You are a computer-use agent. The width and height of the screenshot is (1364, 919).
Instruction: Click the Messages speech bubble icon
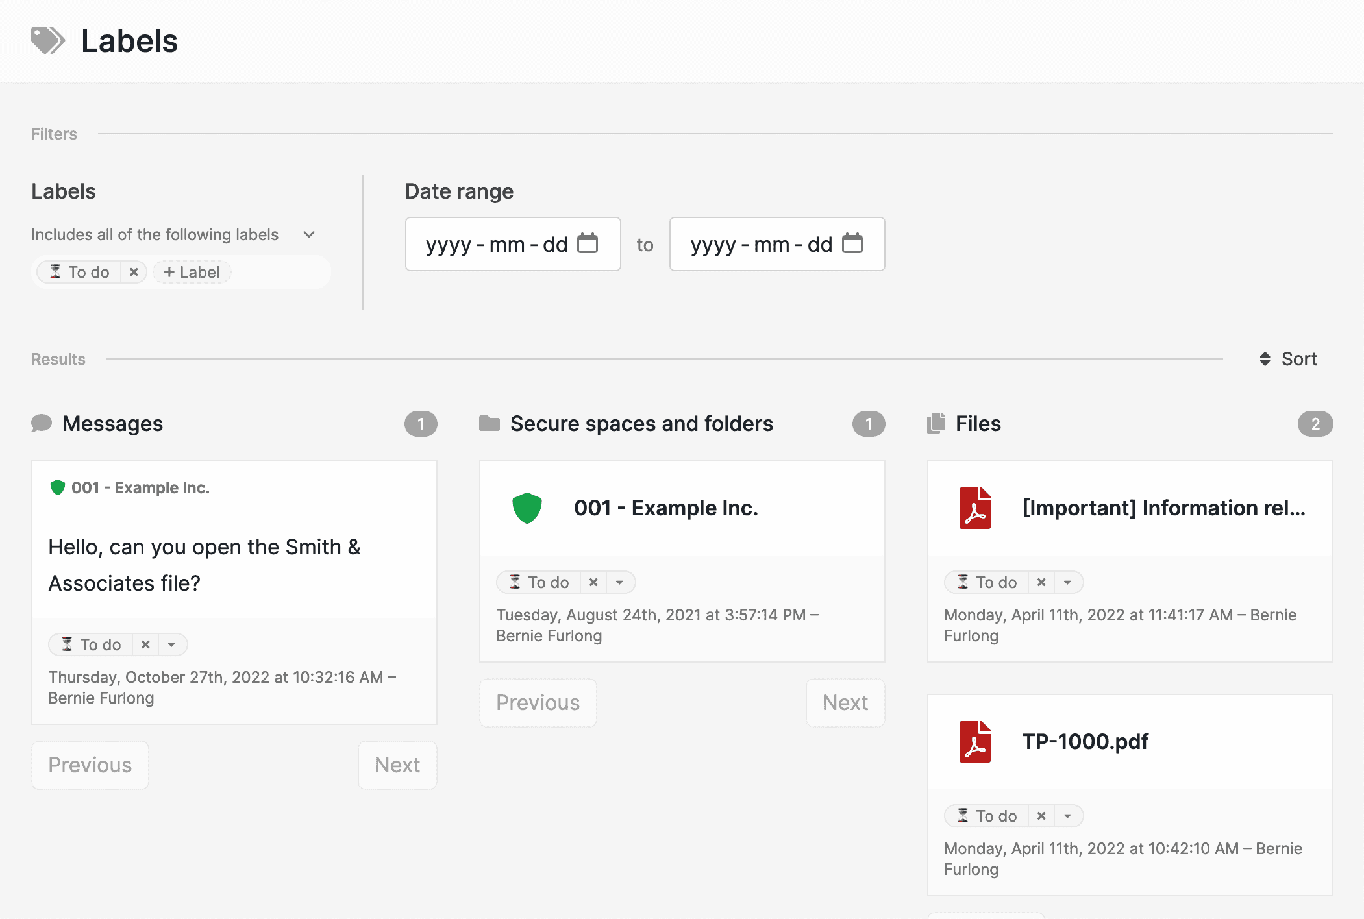(x=42, y=423)
